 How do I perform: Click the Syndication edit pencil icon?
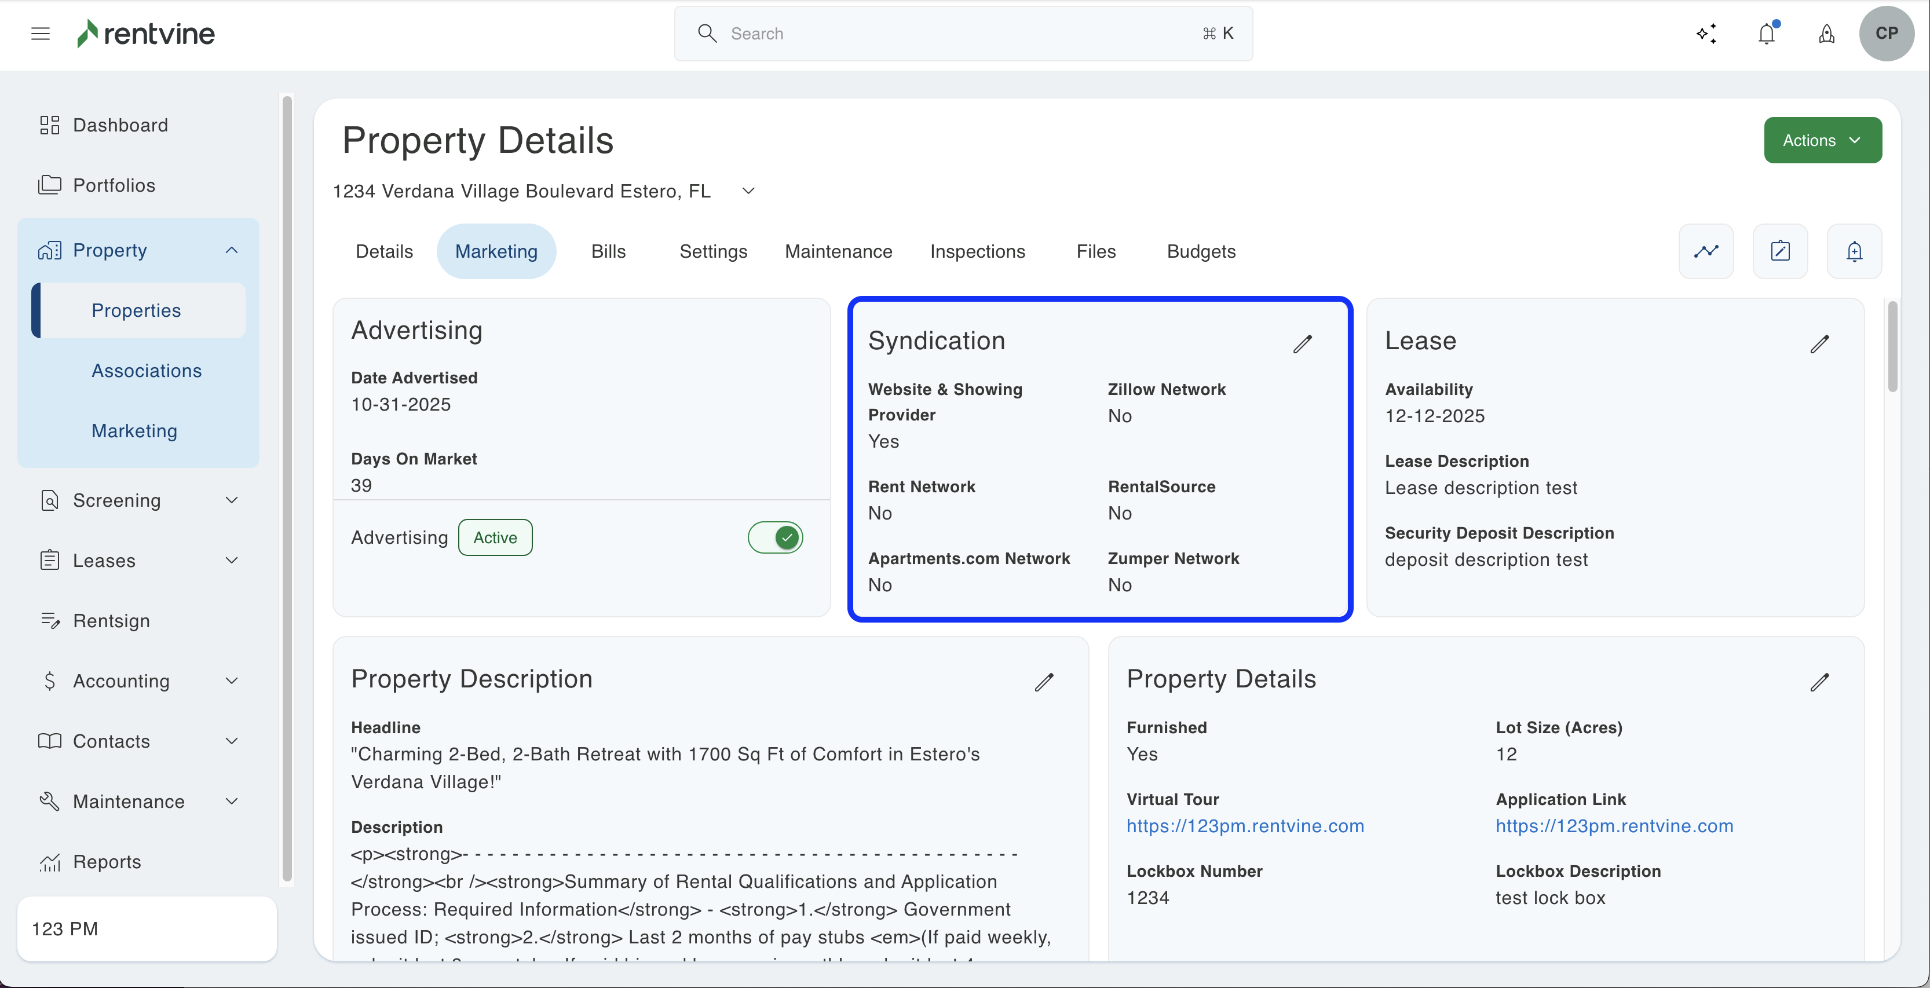point(1302,344)
